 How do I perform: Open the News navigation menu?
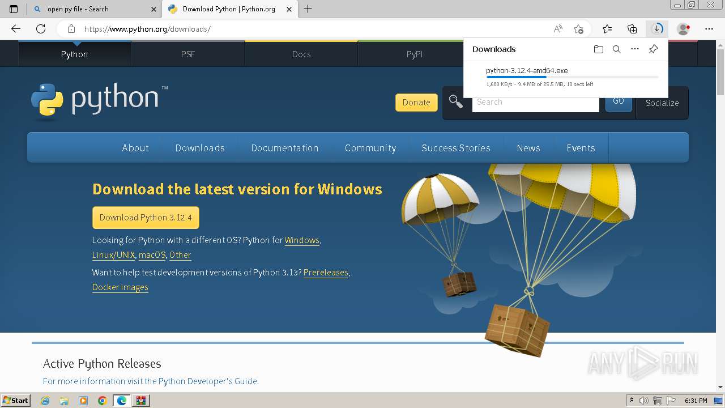[528, 148]
